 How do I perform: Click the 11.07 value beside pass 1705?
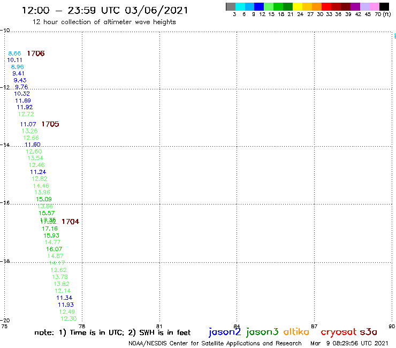(x=28, y=124)
